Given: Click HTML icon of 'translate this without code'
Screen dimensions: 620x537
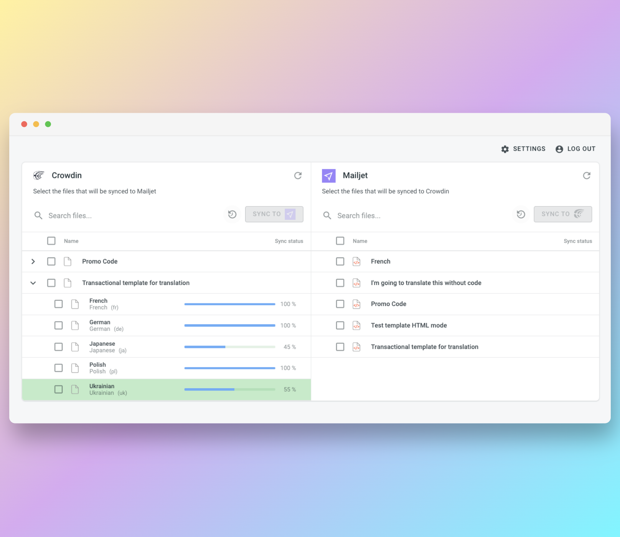Looking at the screenshot, I should (x=356, y=283).
